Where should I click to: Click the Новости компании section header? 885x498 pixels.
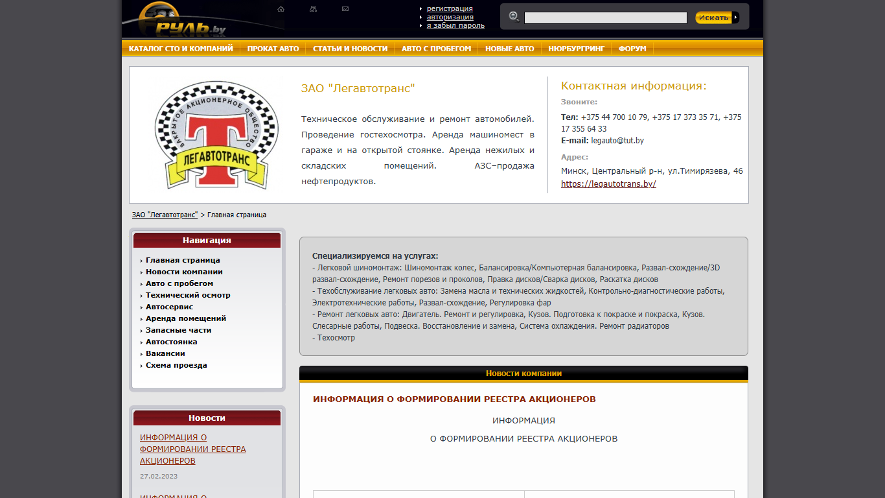point(523,373)
